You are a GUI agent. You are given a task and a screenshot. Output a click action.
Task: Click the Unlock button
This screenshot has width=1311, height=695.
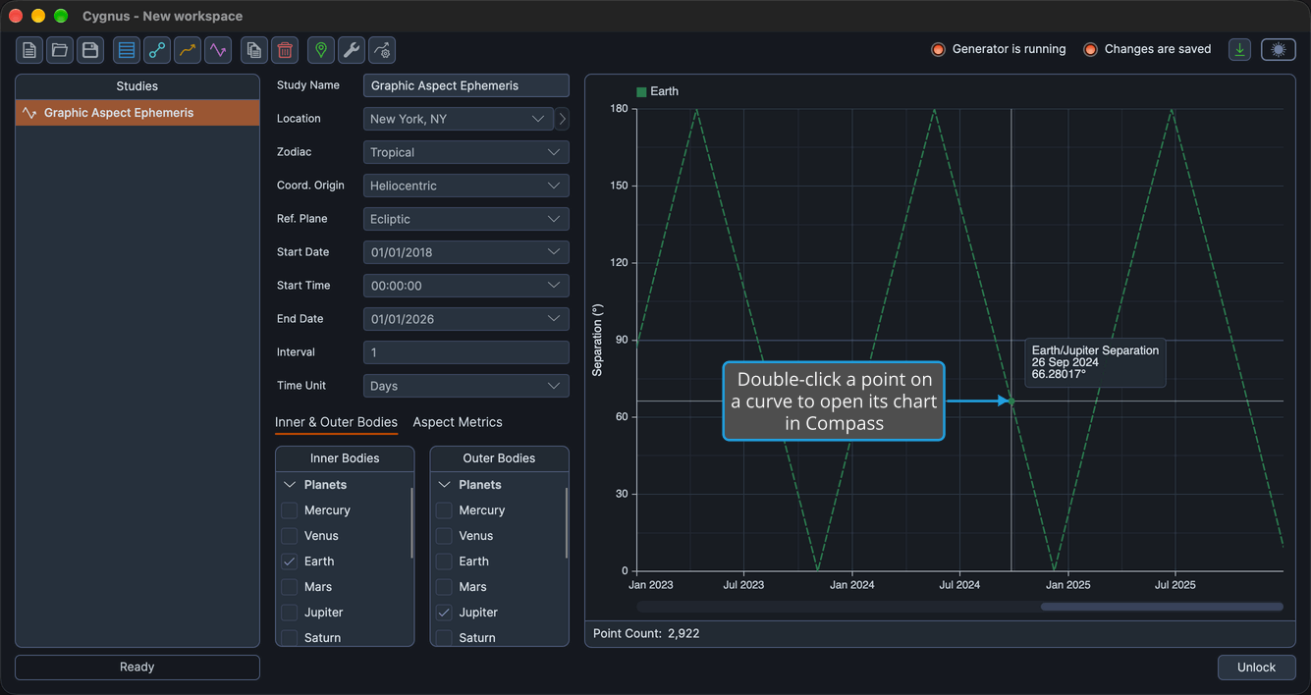tap(1256, 668)
